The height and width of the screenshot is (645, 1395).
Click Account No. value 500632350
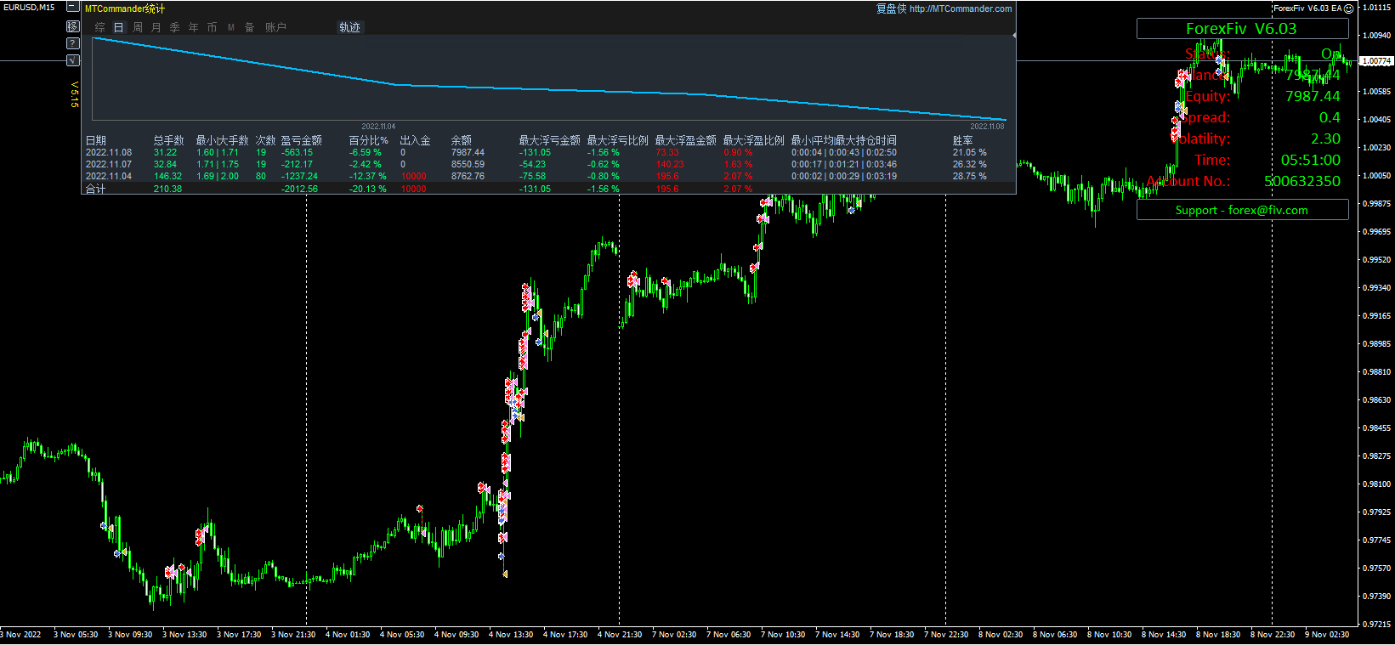[1302, 181]
